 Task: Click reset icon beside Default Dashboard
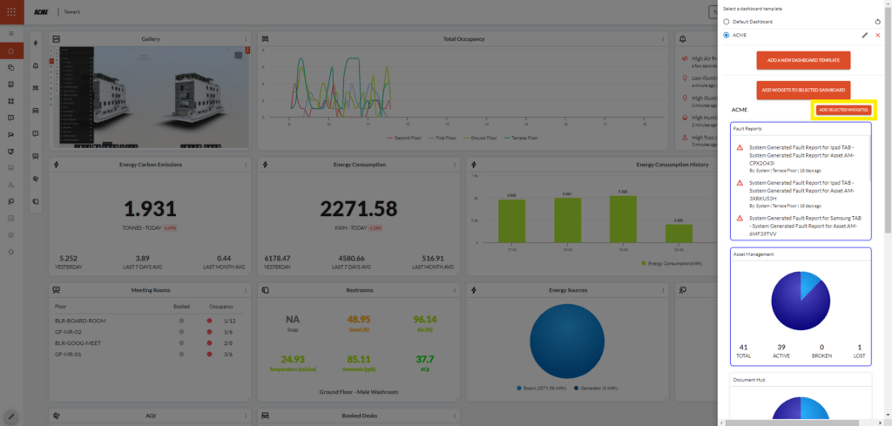pyautogui.click(x=877, y=21)
